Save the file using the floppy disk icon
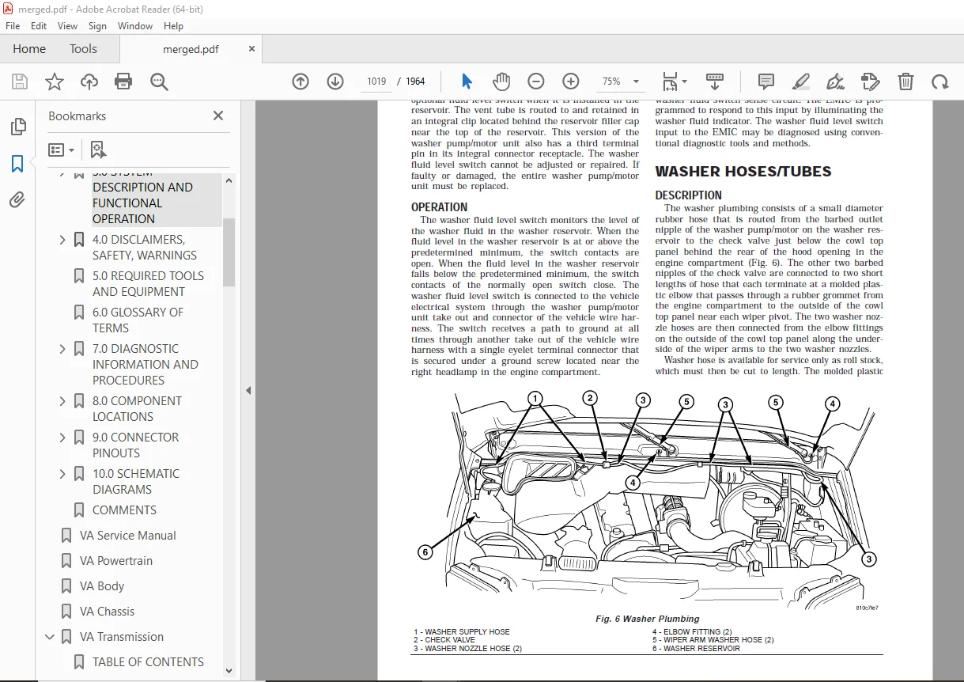This screenshot has height=682, width=964. pos(20,81)
